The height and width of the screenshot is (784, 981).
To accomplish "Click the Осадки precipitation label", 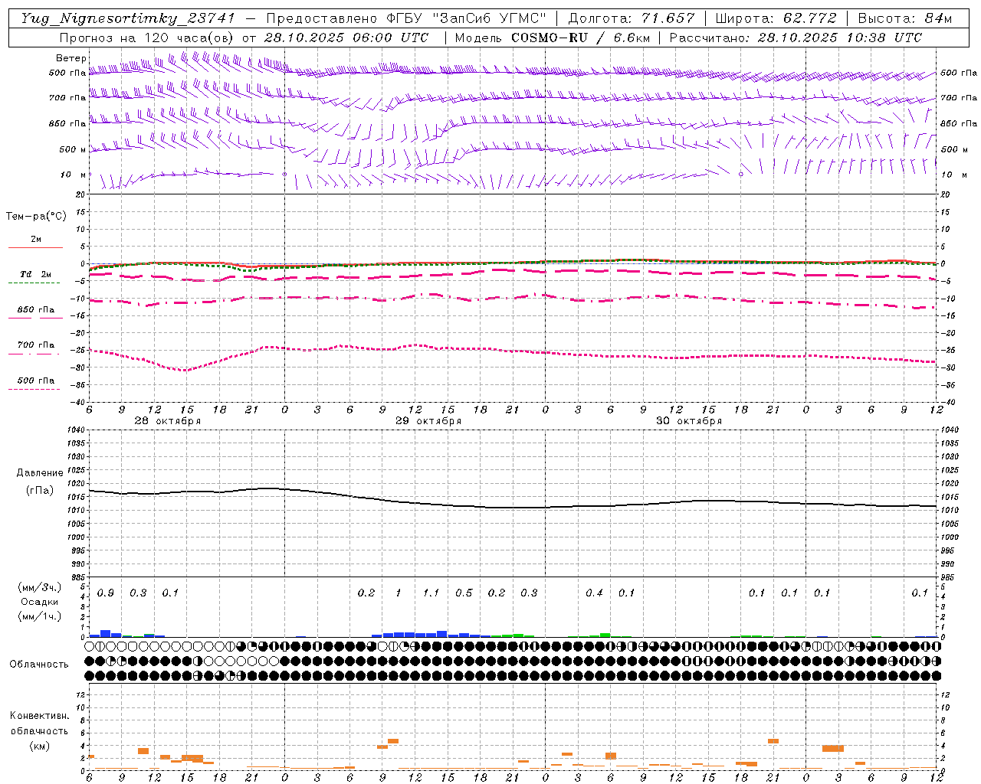I will click(39, 602).
